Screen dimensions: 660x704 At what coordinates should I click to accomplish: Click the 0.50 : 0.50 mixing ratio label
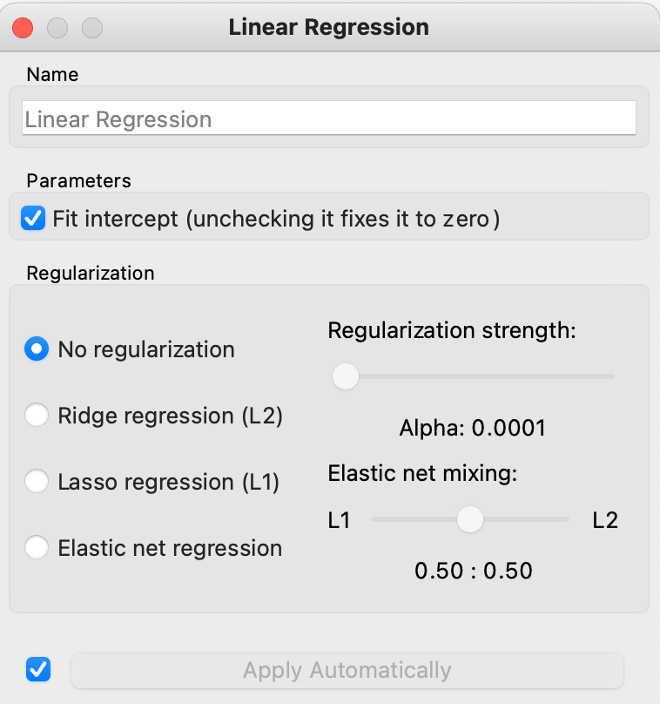(x=473, y=572)
